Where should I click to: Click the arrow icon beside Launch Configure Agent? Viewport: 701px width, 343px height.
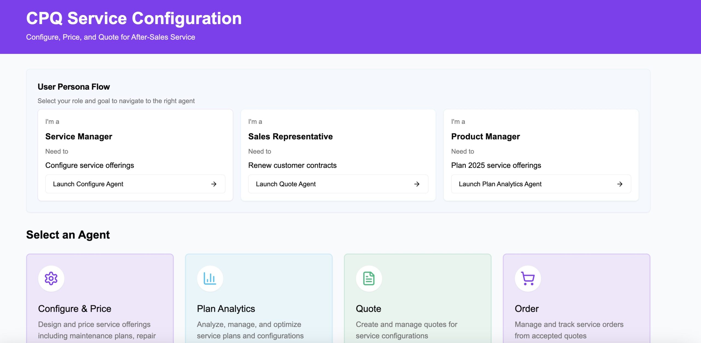coord(214,184)
